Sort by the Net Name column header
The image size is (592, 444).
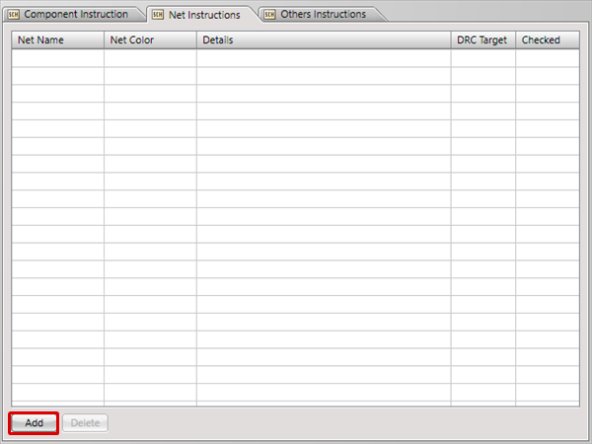[58, 40]
